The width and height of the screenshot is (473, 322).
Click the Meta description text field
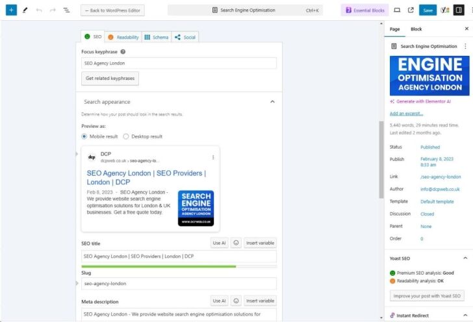[x=179, y=315]
